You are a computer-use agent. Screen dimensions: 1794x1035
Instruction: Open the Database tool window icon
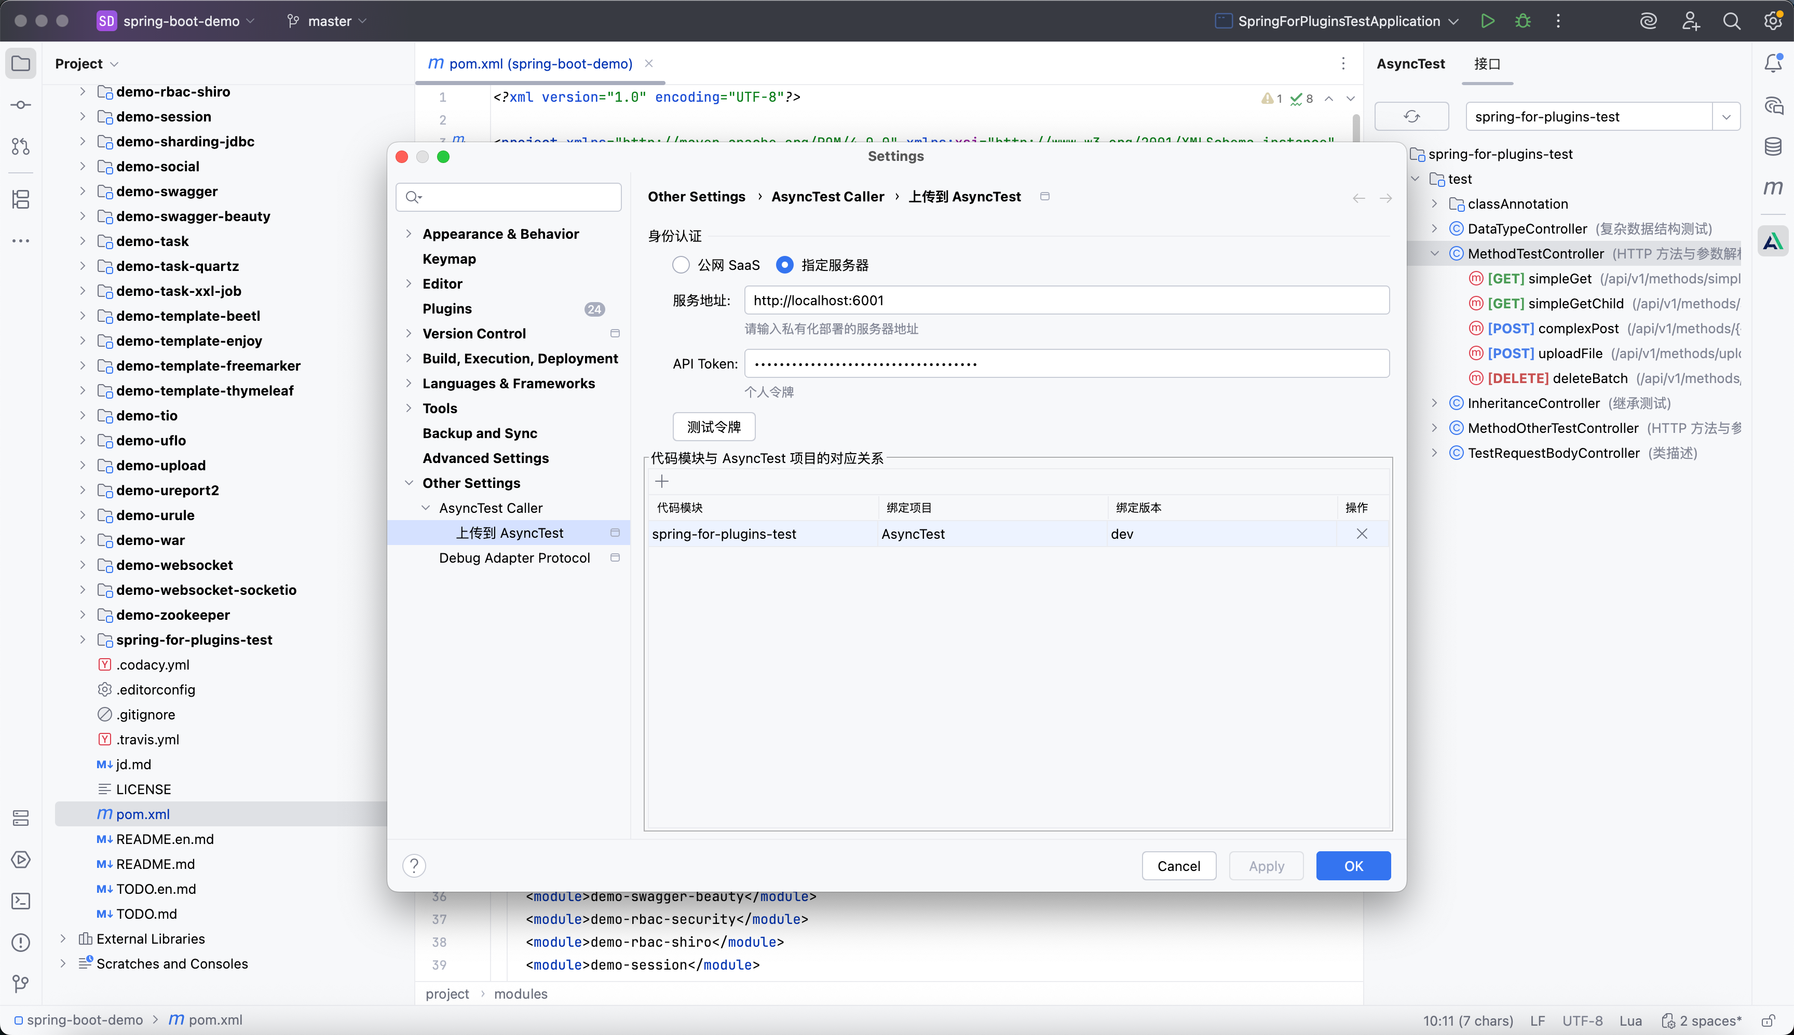(x=1773, y=146)
